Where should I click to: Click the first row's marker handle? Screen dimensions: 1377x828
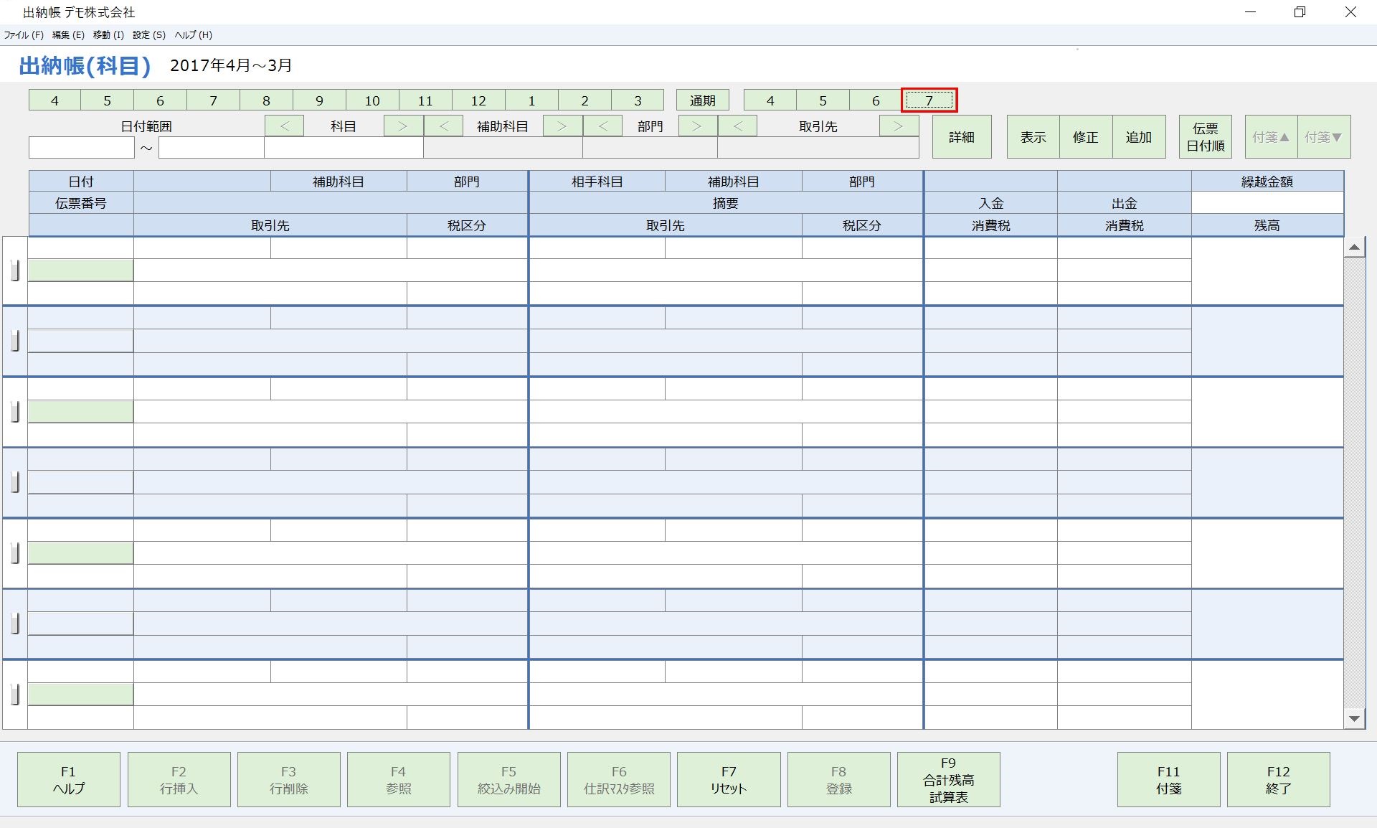point(15,270)
